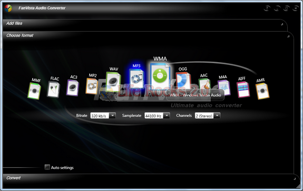Click the 44100 Hz samplerate field

click(154, 116)
